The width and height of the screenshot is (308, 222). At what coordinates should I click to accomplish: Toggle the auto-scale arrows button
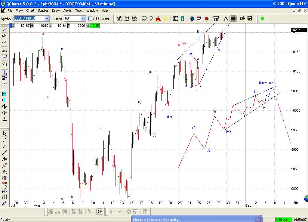click(x=4, y=57)
